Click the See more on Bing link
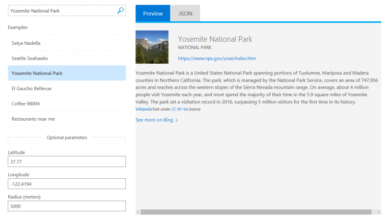 (x=154, y=120)
